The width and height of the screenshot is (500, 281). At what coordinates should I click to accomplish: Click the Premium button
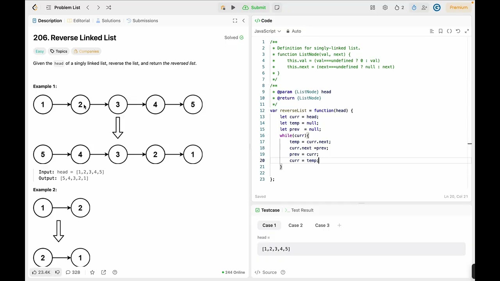[459, 7]
